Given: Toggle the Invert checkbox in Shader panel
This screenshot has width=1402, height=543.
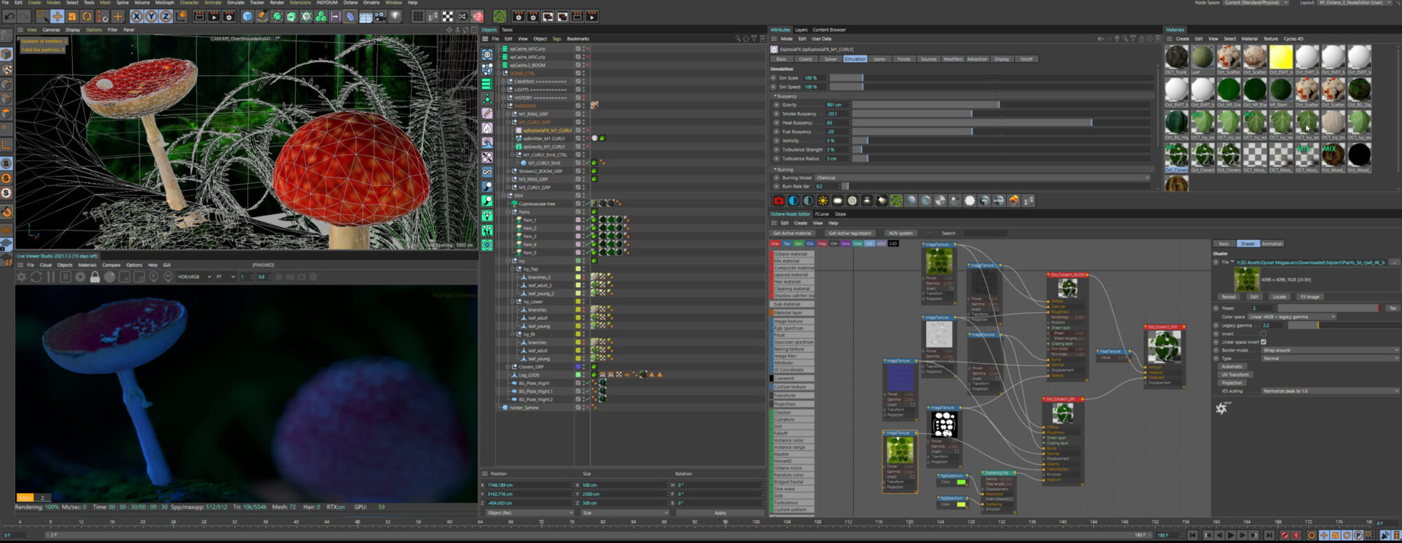Looking at the screenshot, I should click(1263, 334).
